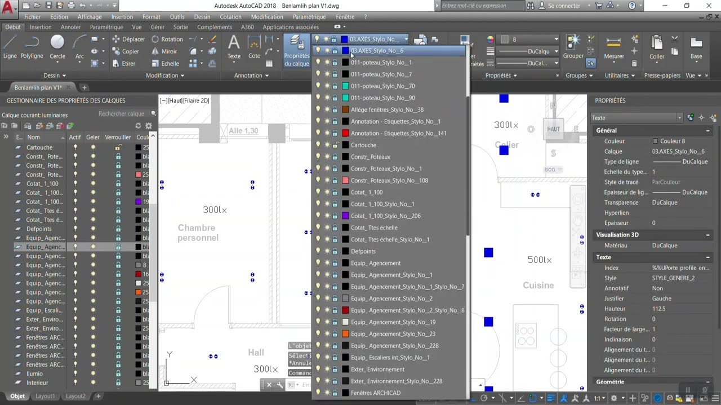Open Propriétés du calque manager

coord(296,51)
